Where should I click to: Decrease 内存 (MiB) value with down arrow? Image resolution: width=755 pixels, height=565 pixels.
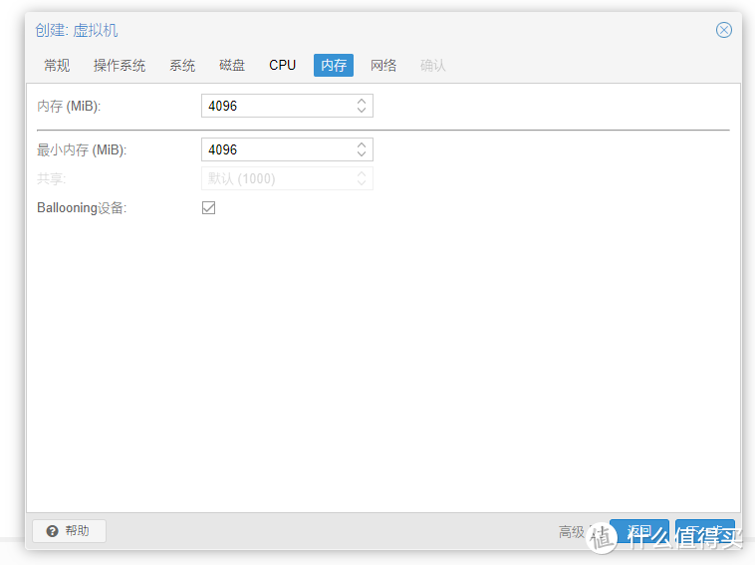tap(362, 111)
